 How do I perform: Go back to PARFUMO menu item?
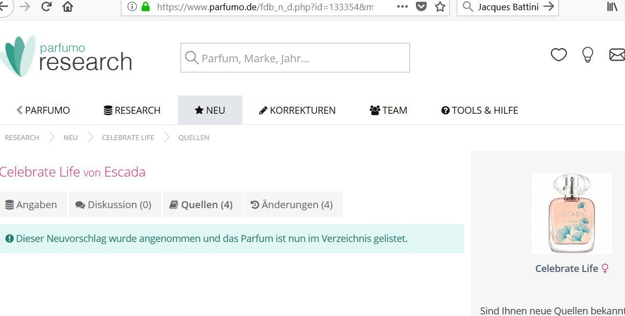[x=43, y=110]
